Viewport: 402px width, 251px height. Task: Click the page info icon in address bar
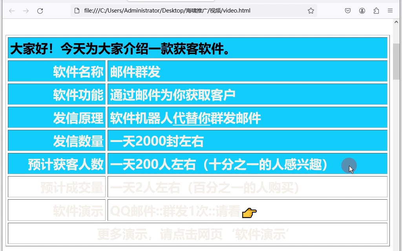77,11
